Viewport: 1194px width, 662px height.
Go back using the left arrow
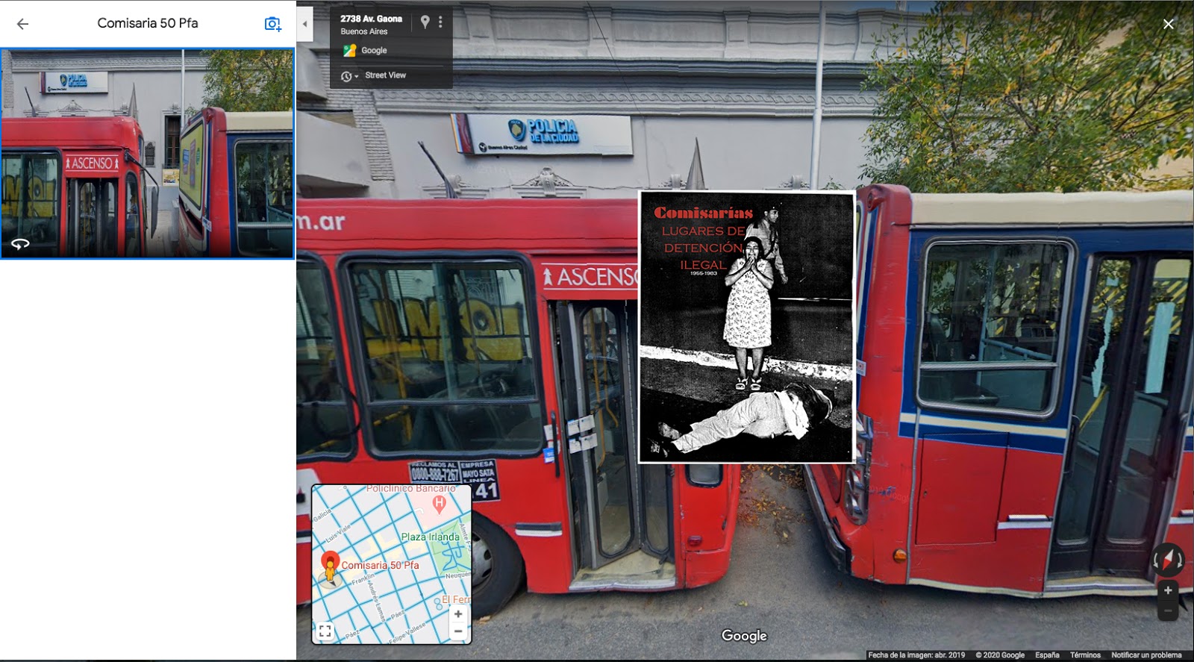coord(22,24)
